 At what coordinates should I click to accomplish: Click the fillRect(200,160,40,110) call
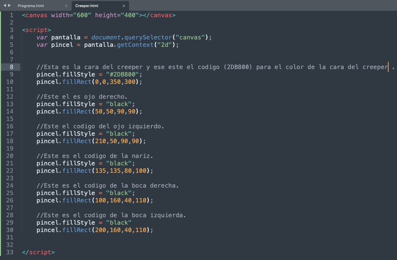(x=108, y=230)
